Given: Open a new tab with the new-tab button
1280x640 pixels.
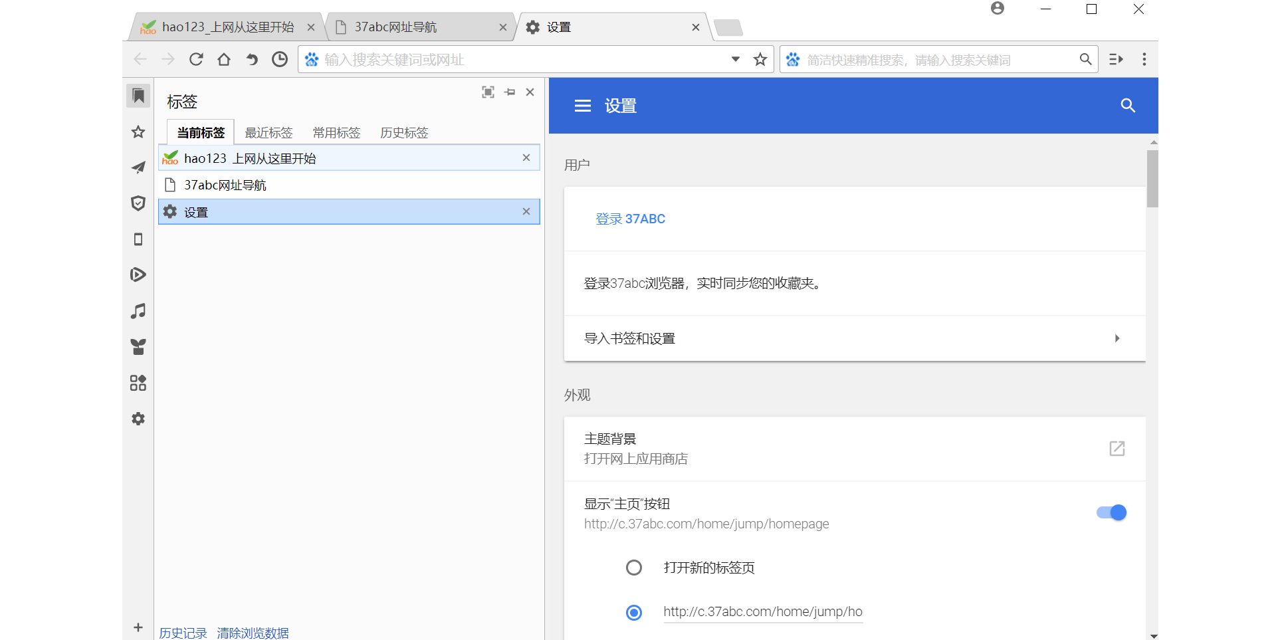Looking at the screenshot, I should coord(728,27).
